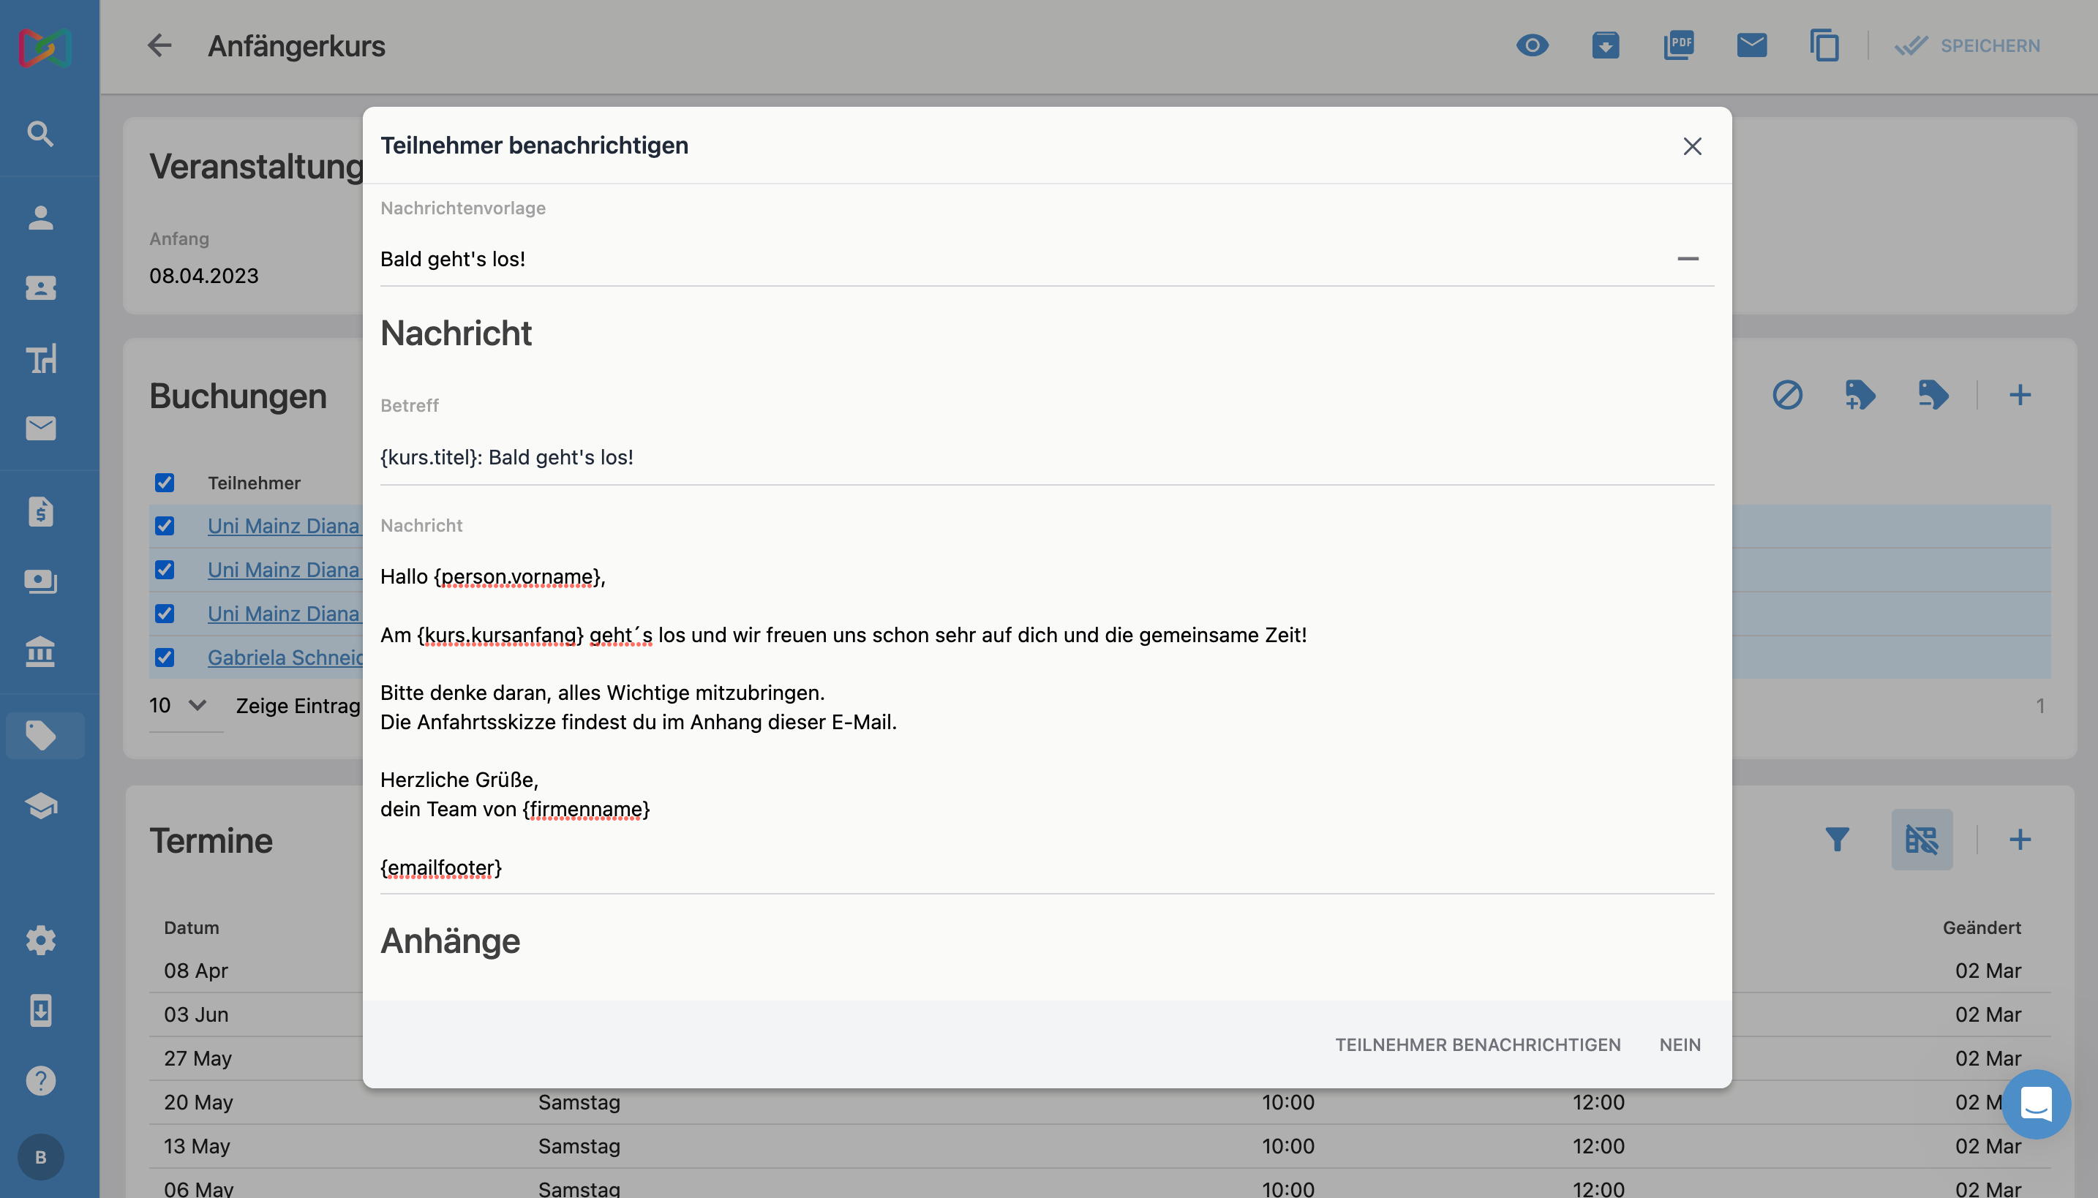The height and width of the screenshot is (1198, 2098).
Task: Uncheck the Teilnehmer select-all checkbox
Action: (165, 483)
